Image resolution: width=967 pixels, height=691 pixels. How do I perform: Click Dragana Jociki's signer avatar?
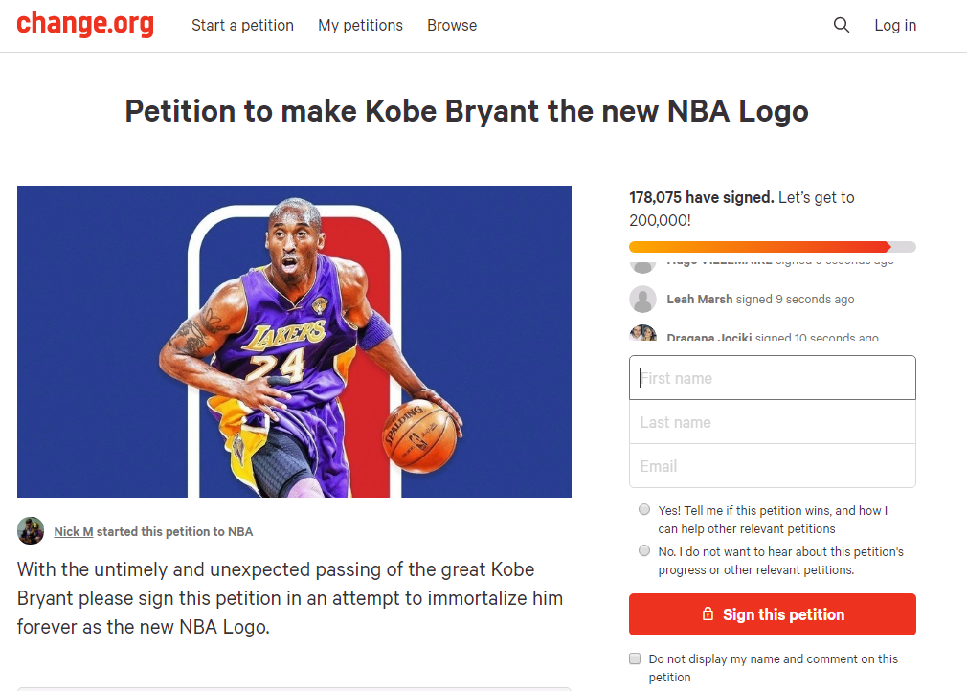642,335
